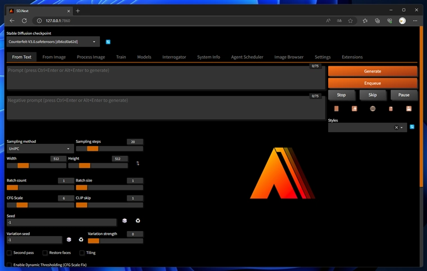Viewport: 427px width, 271px height.
Task: Open the Agent Scheduler tab
Action: tap(247, 57)
